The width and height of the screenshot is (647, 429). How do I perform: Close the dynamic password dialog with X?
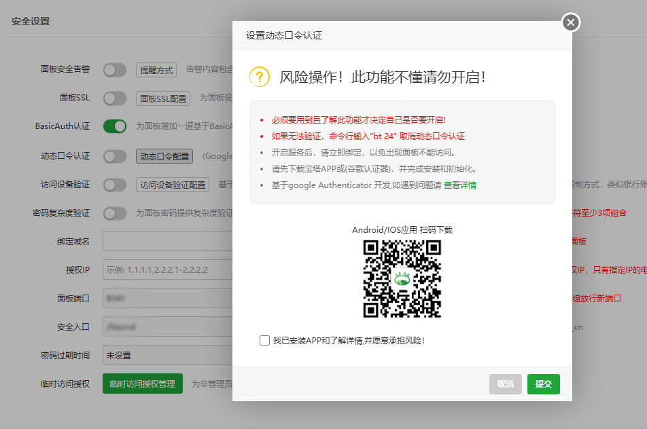coord(571,22)
